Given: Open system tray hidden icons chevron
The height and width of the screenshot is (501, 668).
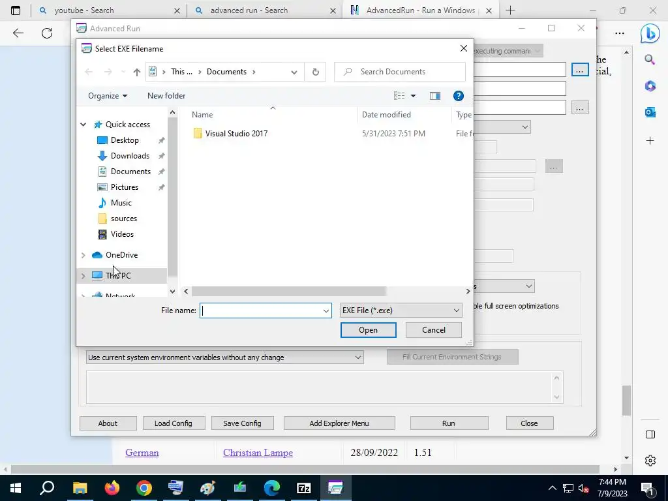Looking at the screenshot, I should click(552, 488).
